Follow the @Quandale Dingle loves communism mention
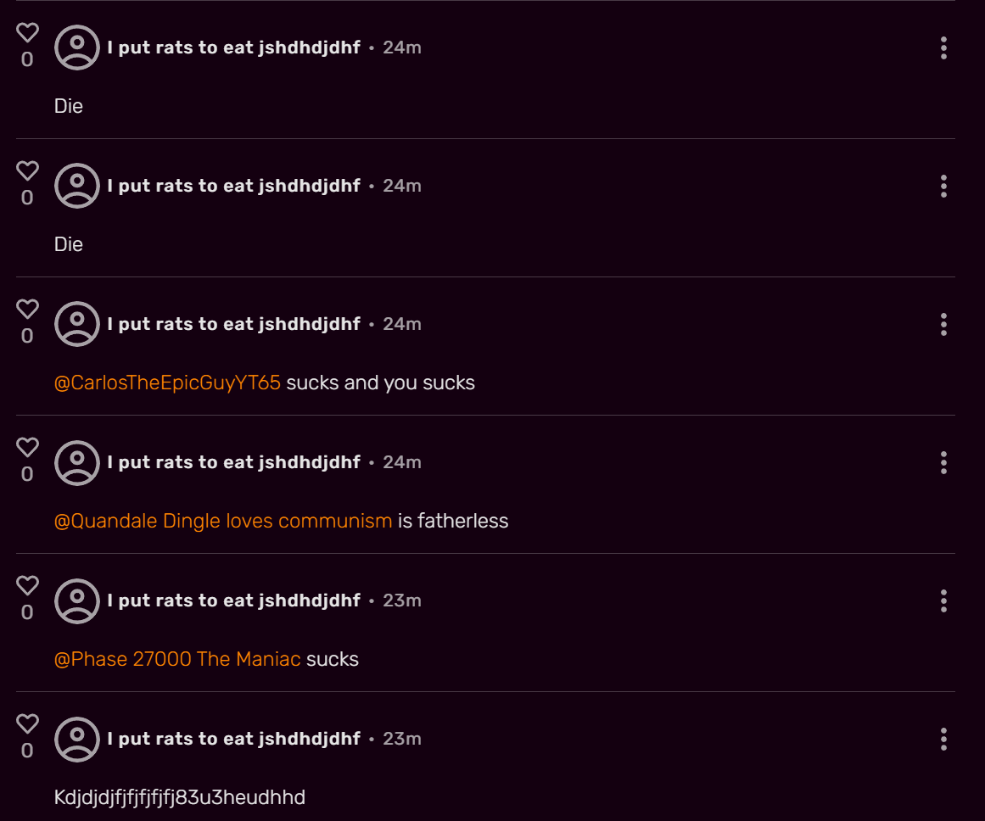 223,521
